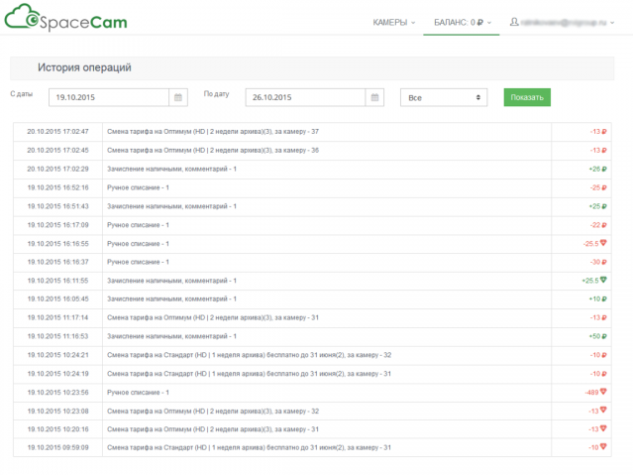Image resolution: width=634 pixels, height=476 pixels.
Task: Click the user profile icon in header
Action: pyautogui.click(x=514, y=22)
